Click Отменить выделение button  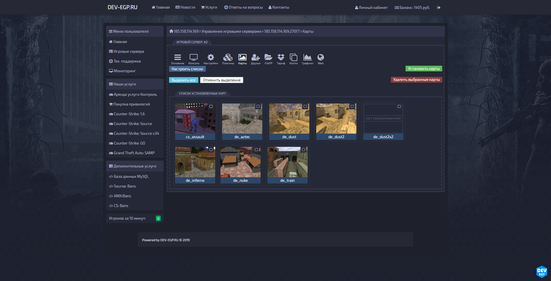point(222,80)
